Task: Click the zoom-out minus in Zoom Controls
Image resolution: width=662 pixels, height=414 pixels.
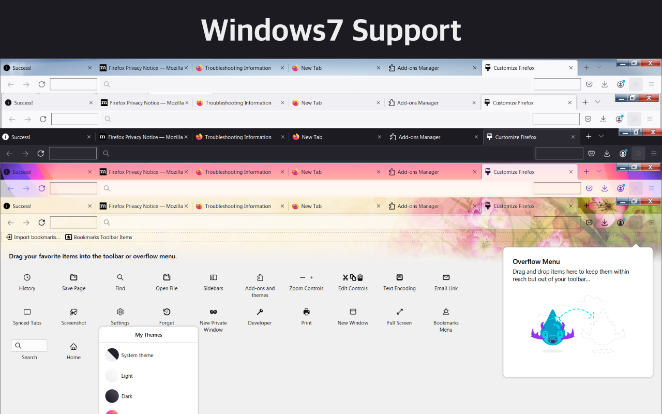Action: [303, 277]
